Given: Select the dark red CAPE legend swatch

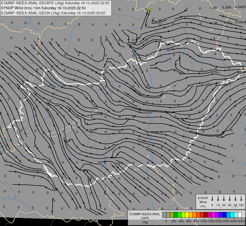Looking at the screenshot, I should [x=206, y=215].
